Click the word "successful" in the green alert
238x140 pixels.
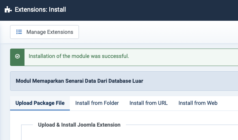coord(116,56)
